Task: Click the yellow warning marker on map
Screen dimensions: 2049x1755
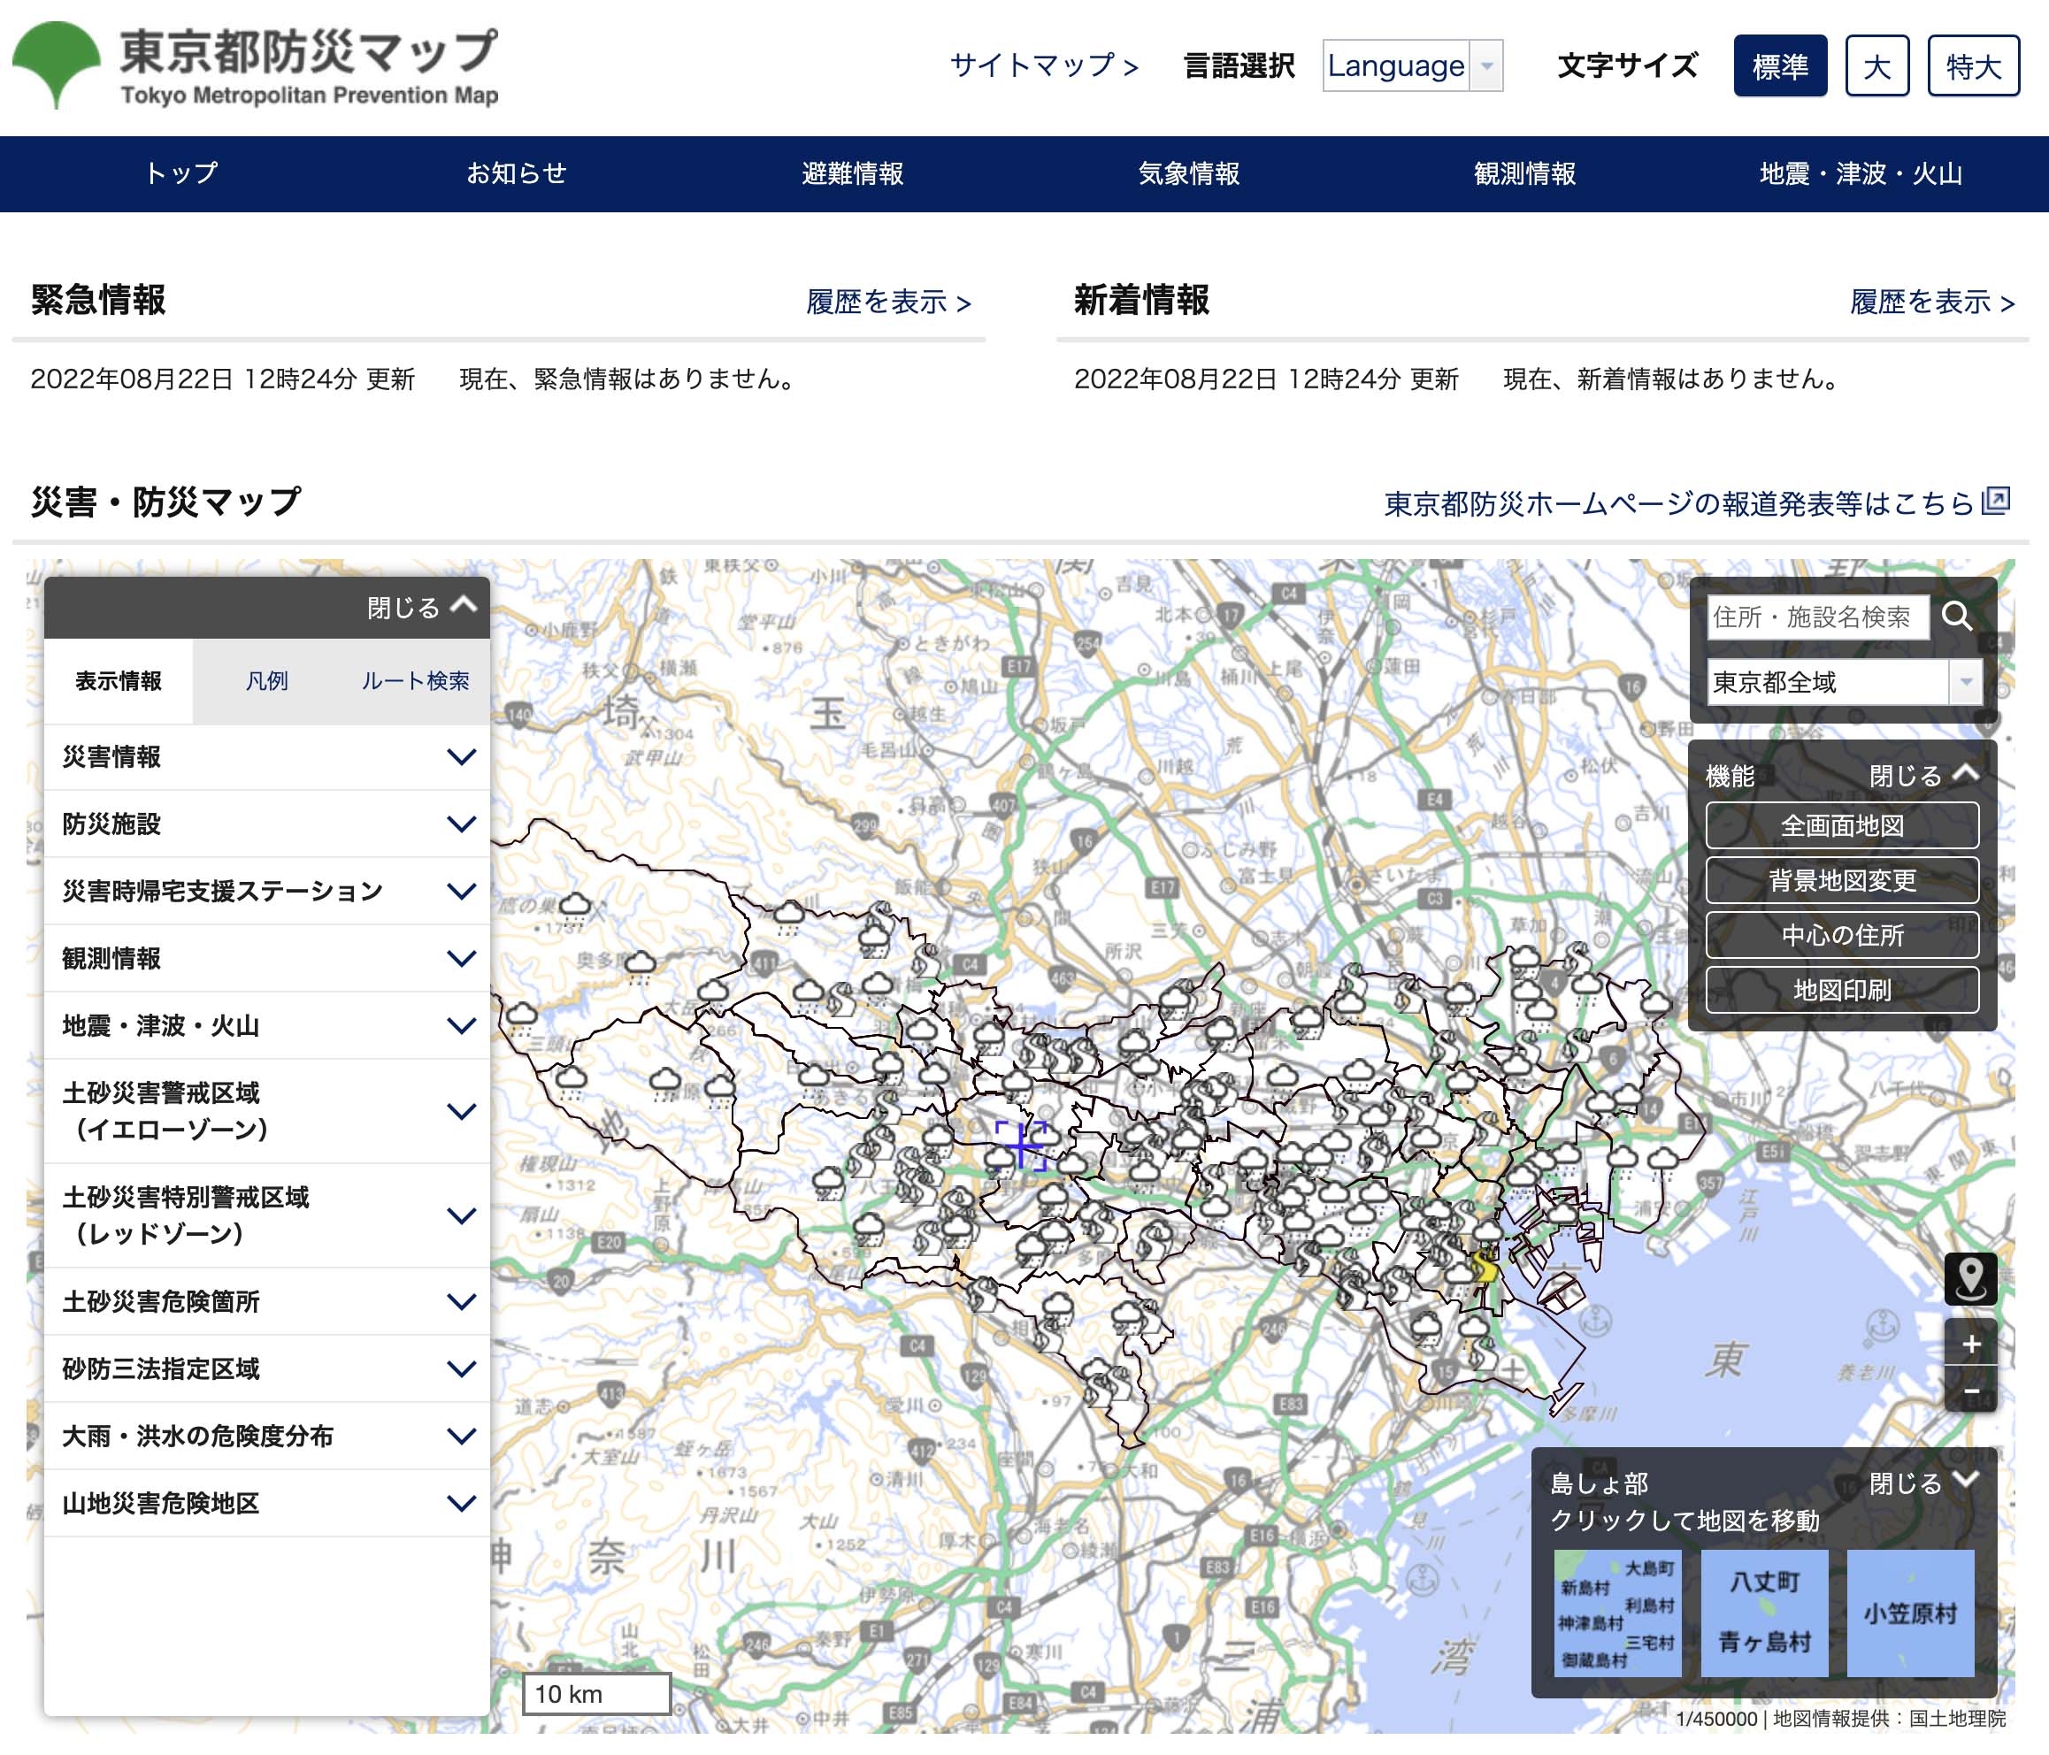Action: (1485, 1267)
